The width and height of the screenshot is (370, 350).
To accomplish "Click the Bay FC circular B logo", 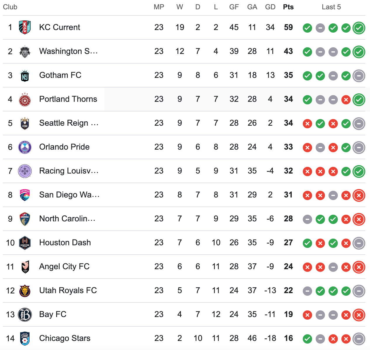I will click(25, 314).
